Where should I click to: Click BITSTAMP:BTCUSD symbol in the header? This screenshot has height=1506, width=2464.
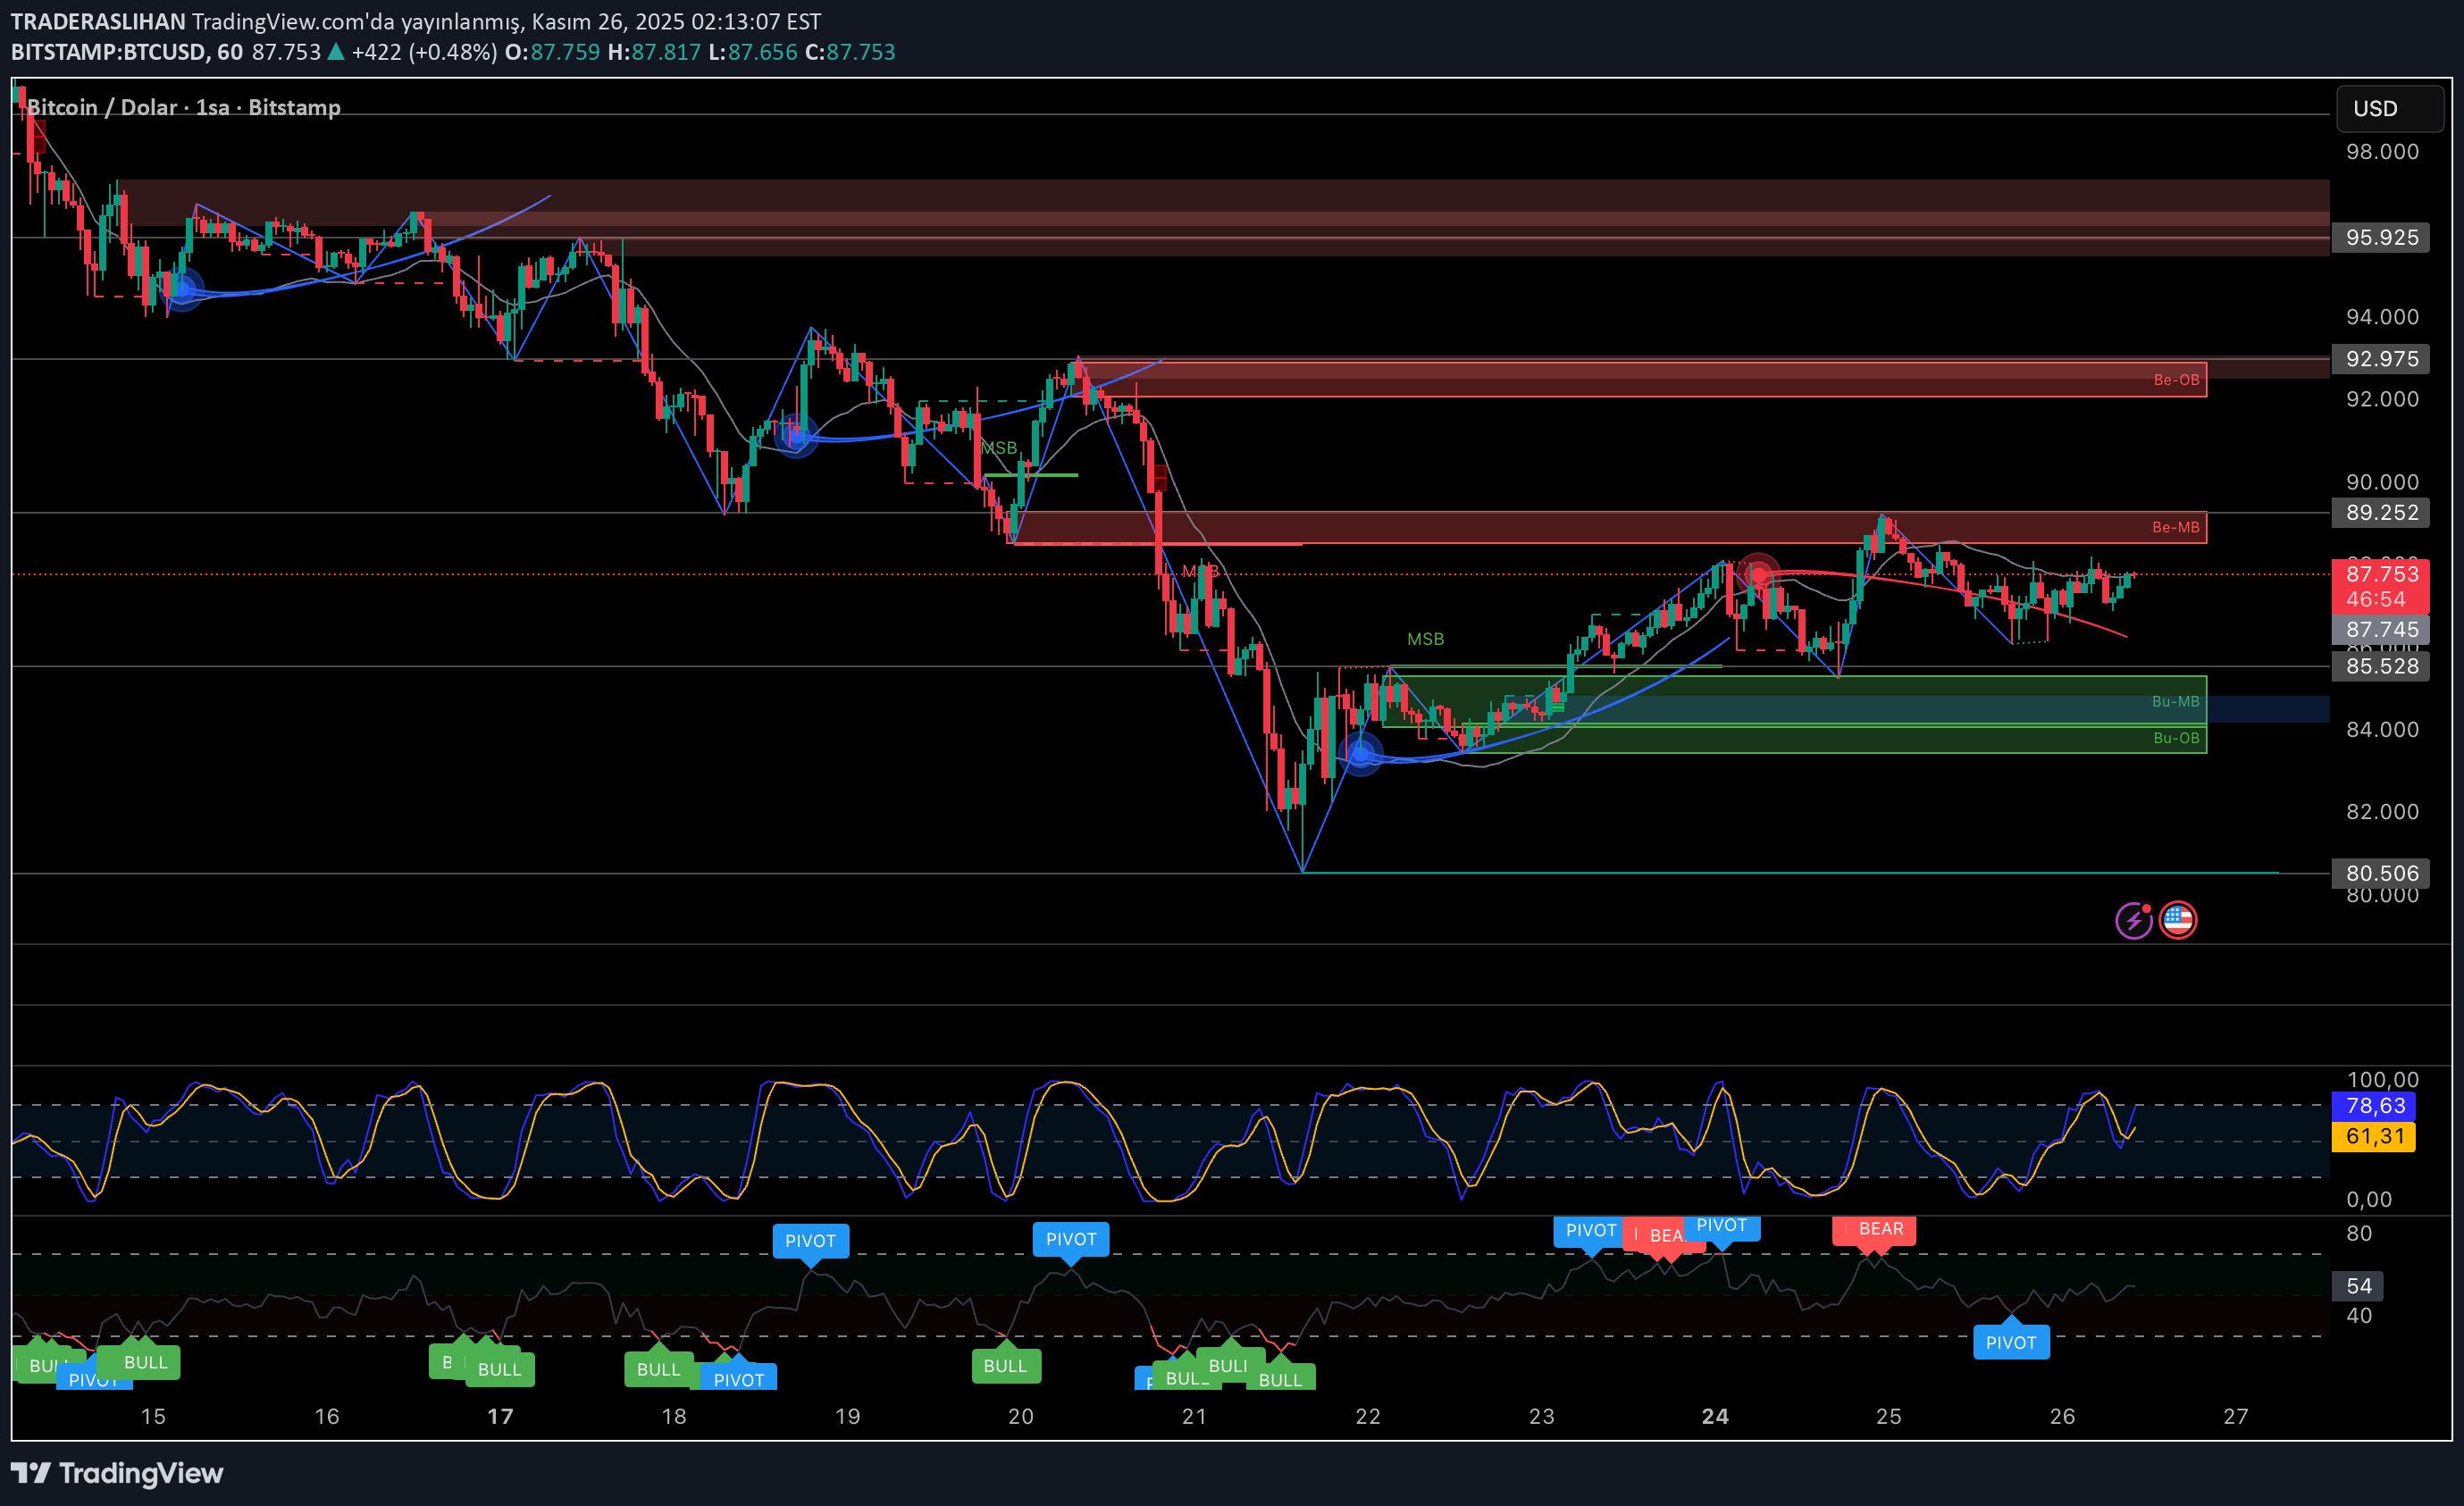(x=108, y=52)
